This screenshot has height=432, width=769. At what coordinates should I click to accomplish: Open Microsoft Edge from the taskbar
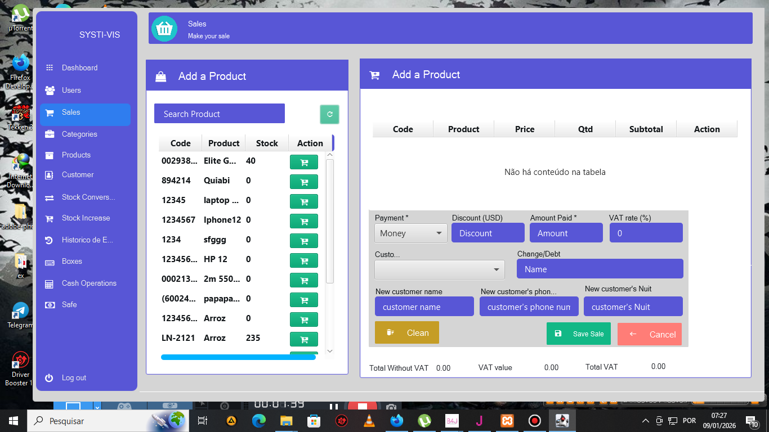[x=259, y=421]
